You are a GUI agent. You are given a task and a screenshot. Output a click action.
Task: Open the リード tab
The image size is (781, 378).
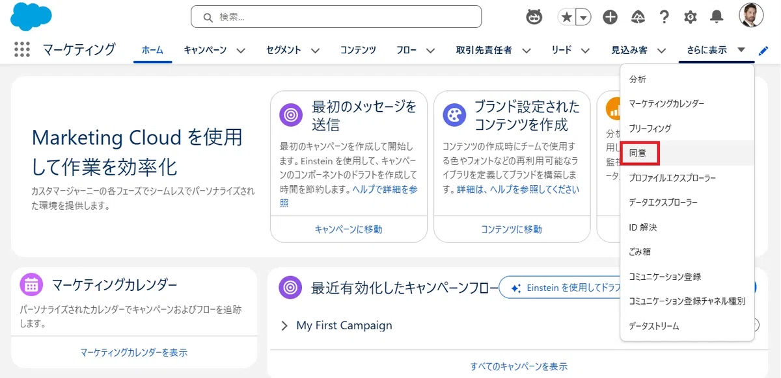tap(561, 50)
